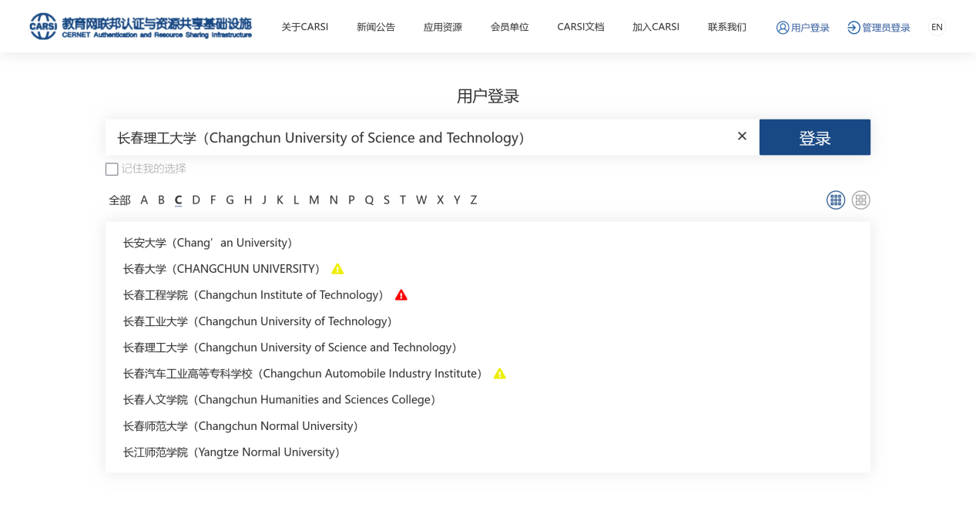Select 长春汽车工业高等专科学校 from the list
The width and height of the screenshot is (976, 514).
(303, 374)
